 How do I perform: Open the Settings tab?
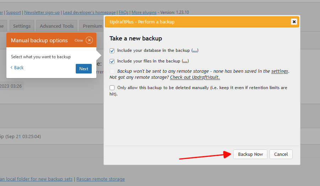pyautogui.click(x=22, y=26)
